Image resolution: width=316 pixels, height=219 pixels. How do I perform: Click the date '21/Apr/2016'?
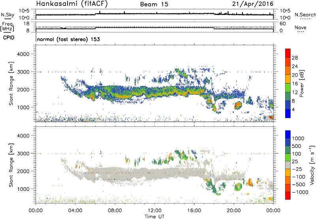(253, 4)
